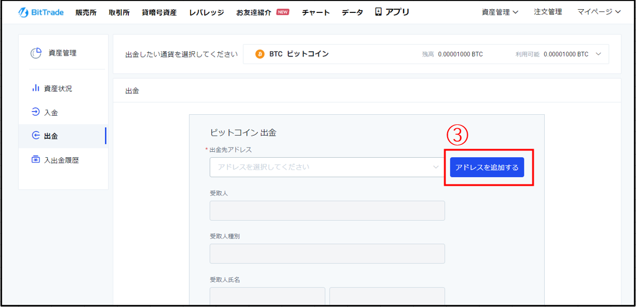Click the 出金先アドレス field label
Viewport: 636px width, 307px height.
(x=230, y=150)
